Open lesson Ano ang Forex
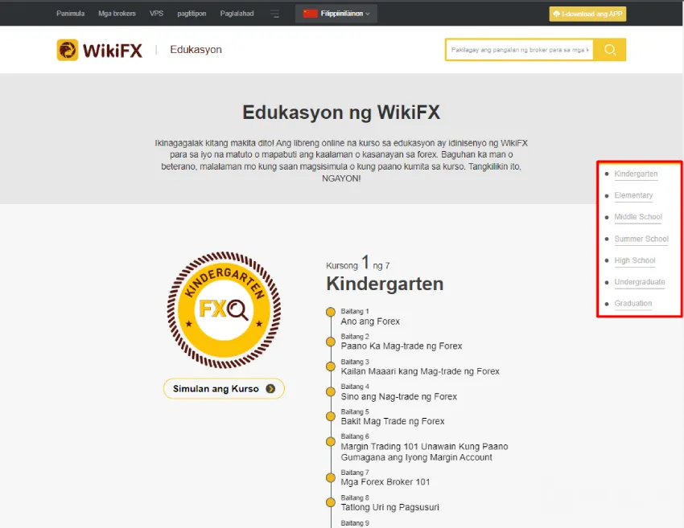Image resolution: width=684 pixels, height=528 pixels. 370,321
